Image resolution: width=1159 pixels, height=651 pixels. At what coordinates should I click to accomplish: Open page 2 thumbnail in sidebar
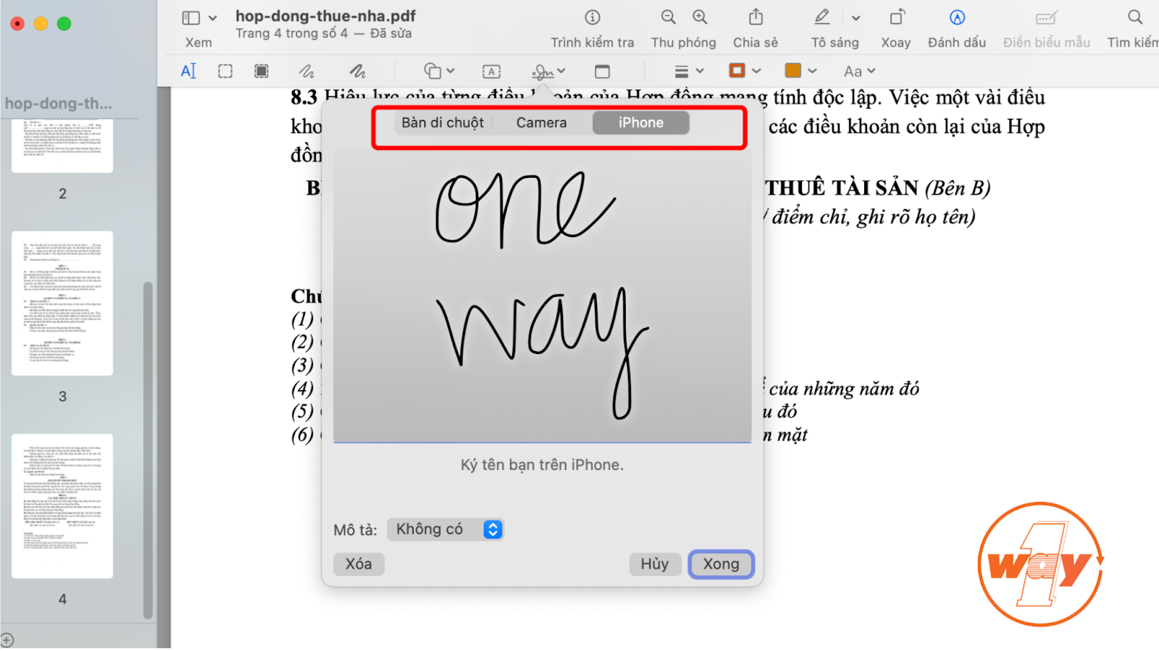[62, 145]
